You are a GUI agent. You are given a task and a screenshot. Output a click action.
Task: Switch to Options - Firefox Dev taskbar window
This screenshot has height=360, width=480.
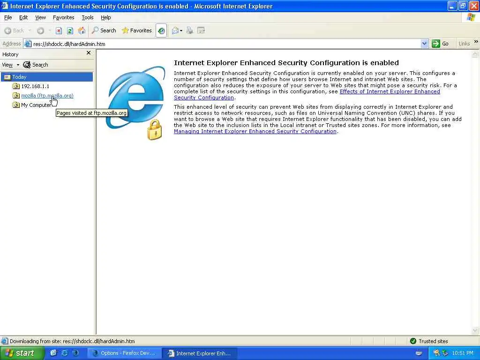[125, 353]
